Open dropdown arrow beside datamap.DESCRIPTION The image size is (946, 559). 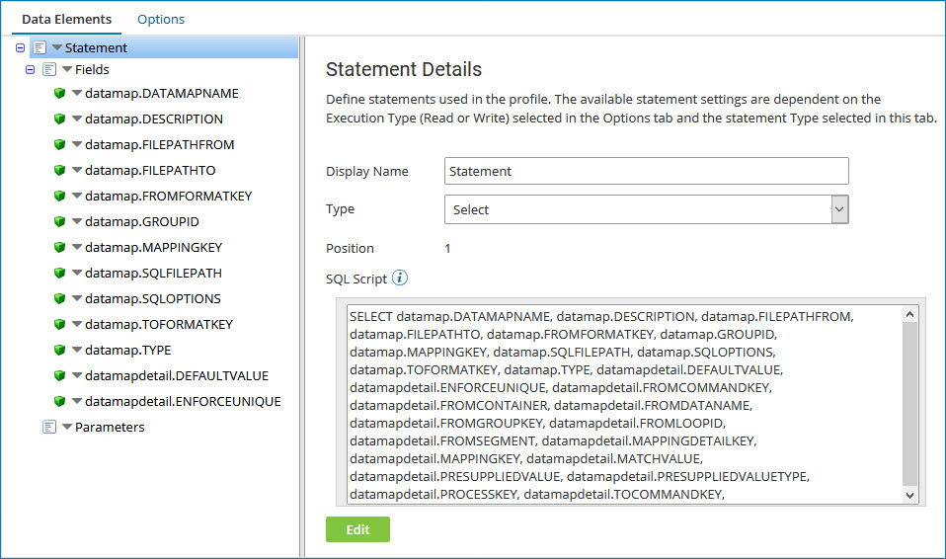click(77, 119)
